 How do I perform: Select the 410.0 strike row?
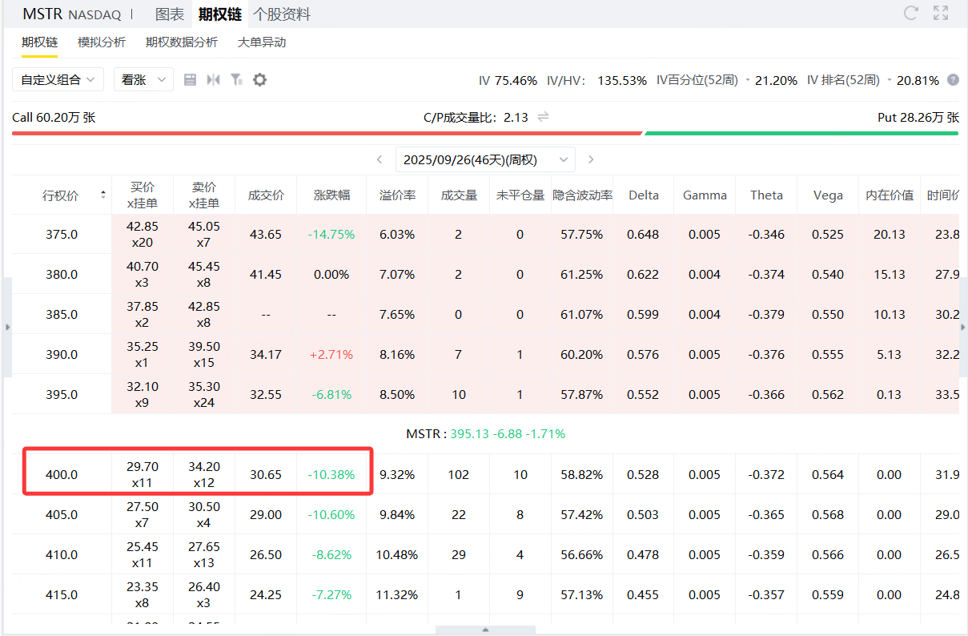click(x=485, y=554)
